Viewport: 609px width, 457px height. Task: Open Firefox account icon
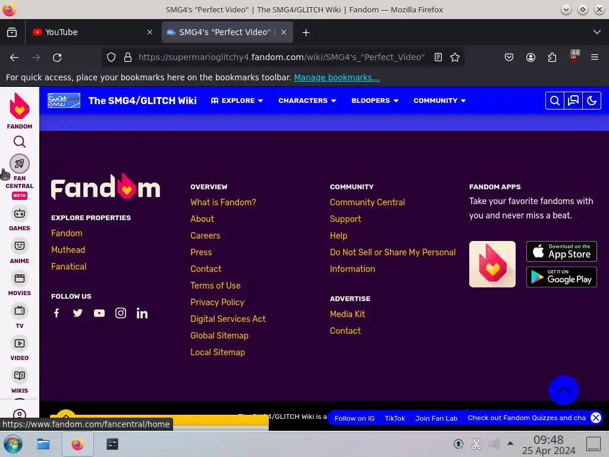click(530, 57)
